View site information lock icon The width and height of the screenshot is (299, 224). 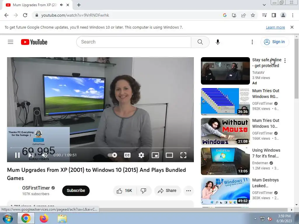37,15
